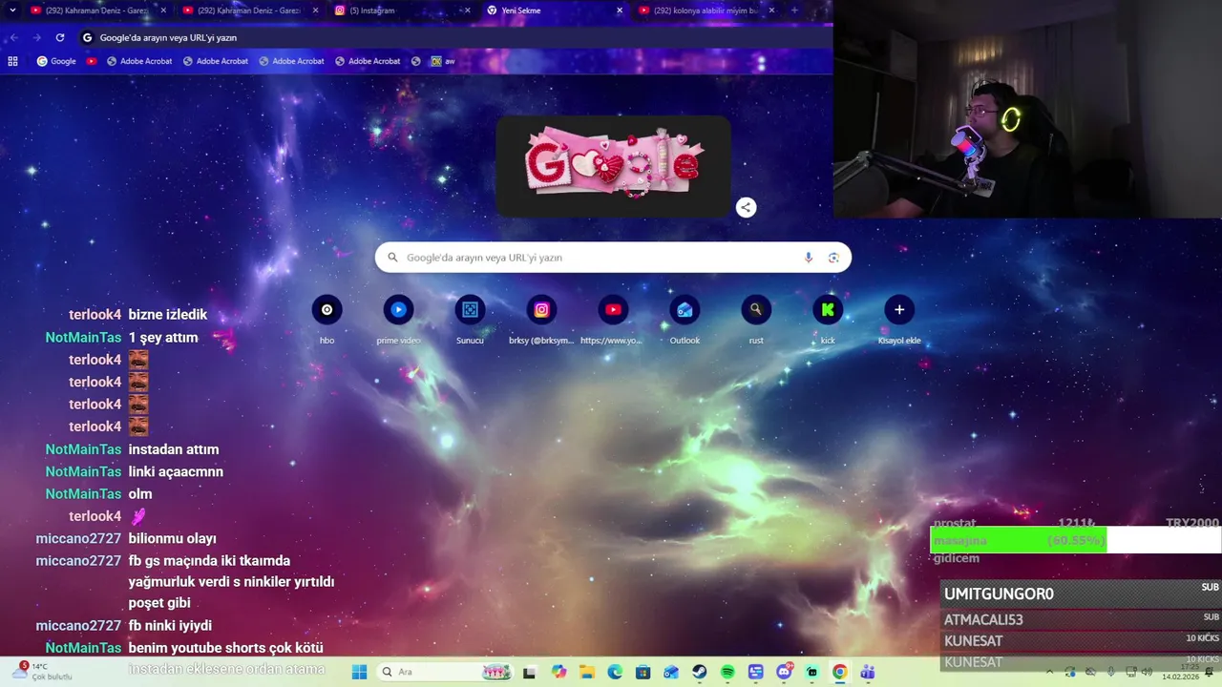The height and width of the screenshot is (687, 1222).
Task: Open volume control in system tray
Action: tap(1147, 672)
